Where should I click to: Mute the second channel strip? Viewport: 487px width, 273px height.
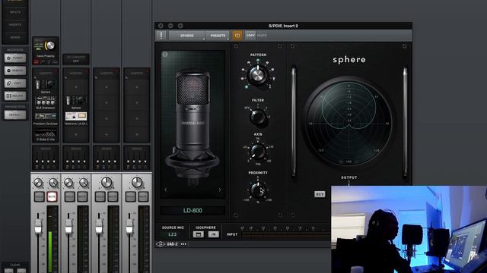click(82, 197)
